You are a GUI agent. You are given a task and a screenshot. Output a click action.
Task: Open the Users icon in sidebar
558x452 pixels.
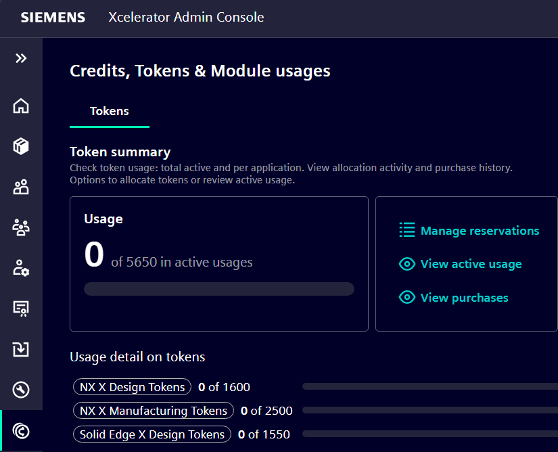(x=21, y=187)
